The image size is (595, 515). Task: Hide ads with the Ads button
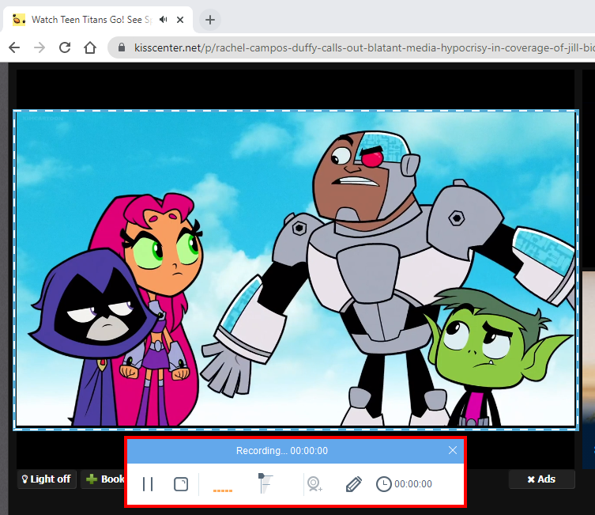pyautogui.click(x=541, y=479)
